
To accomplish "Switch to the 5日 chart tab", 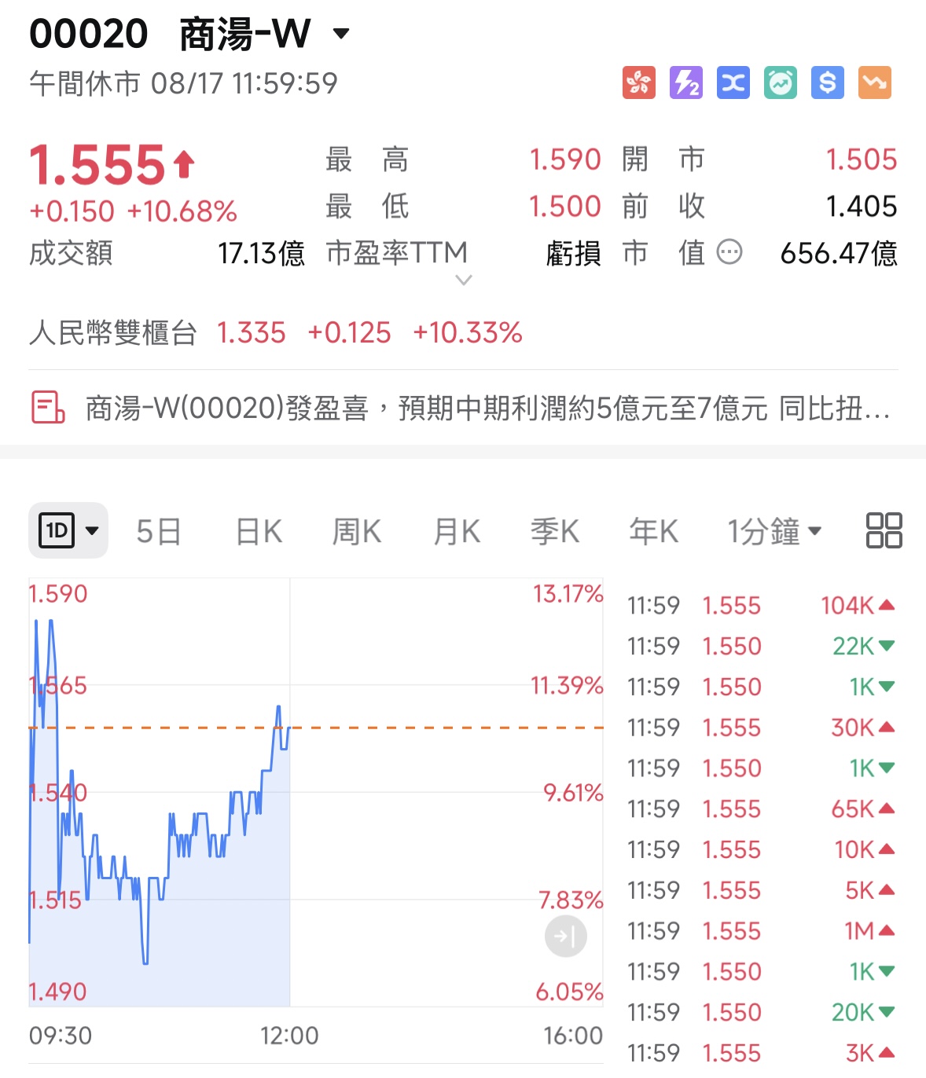I will pos(159,532).
